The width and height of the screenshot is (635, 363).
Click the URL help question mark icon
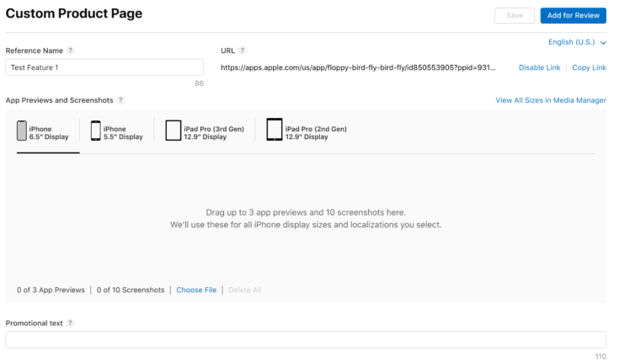(x=243, y=51)
